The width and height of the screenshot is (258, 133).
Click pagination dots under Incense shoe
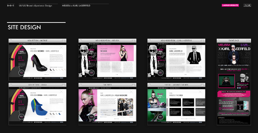coord(47,74)
